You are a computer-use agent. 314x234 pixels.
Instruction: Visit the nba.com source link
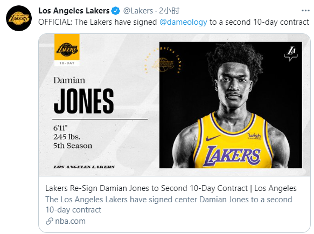pos(71,221)
